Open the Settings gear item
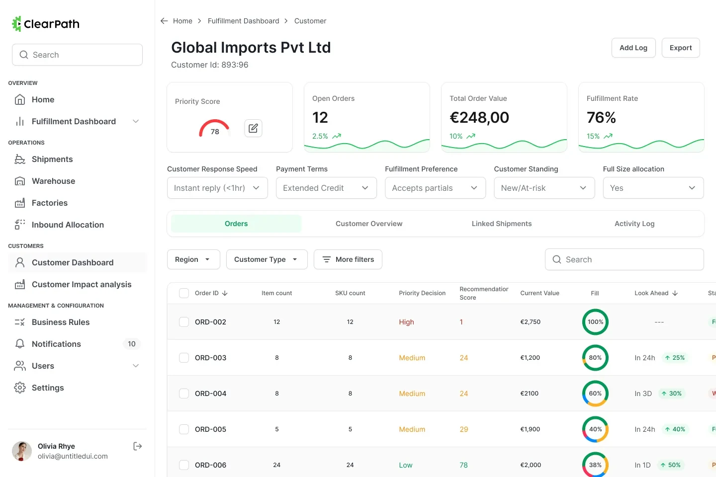The image size is (716, 477). (x=77, y=388)
